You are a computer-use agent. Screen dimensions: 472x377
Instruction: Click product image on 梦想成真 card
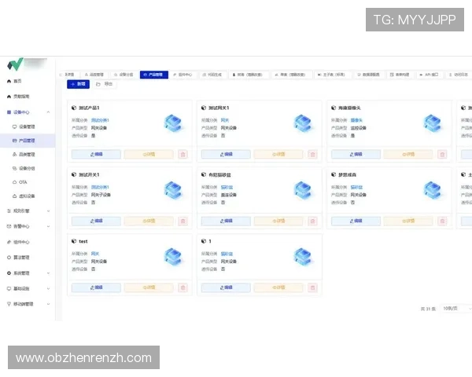click(433, 190)
